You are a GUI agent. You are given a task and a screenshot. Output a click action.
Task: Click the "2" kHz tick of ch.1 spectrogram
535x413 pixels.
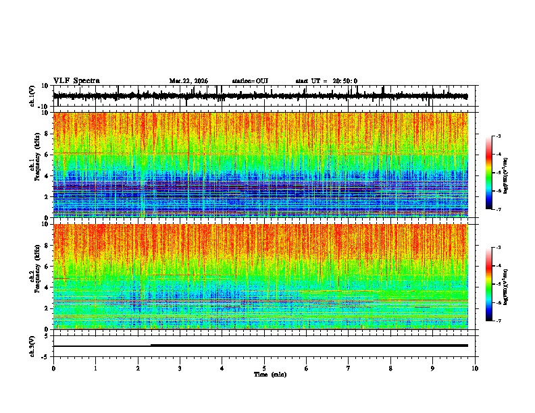(x=47, y=196)
